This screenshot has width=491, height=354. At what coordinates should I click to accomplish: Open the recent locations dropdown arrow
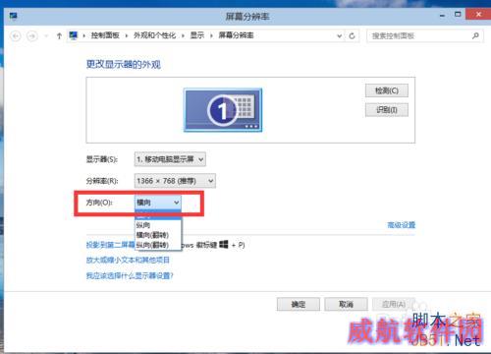[46, 35]
